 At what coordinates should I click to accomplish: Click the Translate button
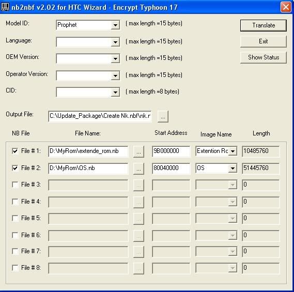click(264, 25)
